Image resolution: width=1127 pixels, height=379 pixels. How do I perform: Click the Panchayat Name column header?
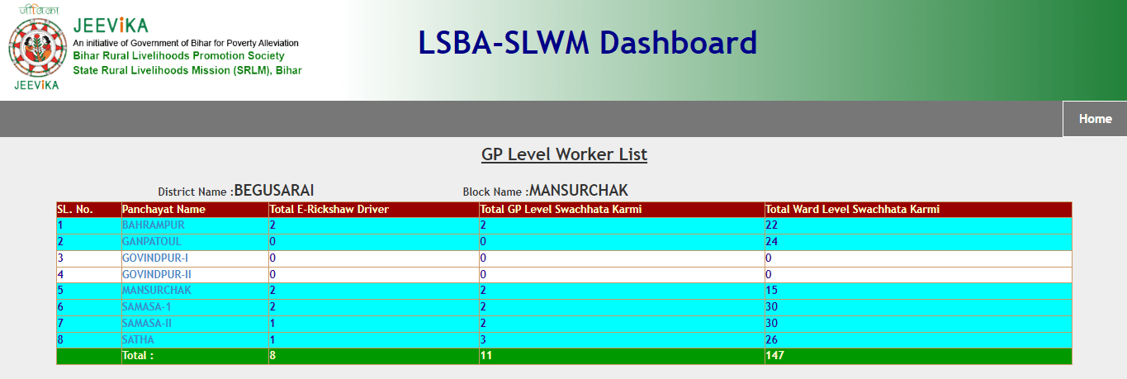(x=163, y=210)
